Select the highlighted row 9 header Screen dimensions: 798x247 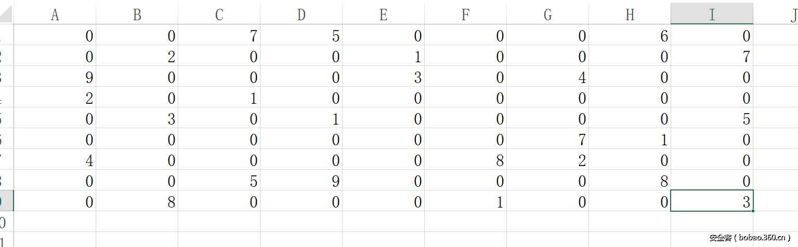[x=5, y=202]
